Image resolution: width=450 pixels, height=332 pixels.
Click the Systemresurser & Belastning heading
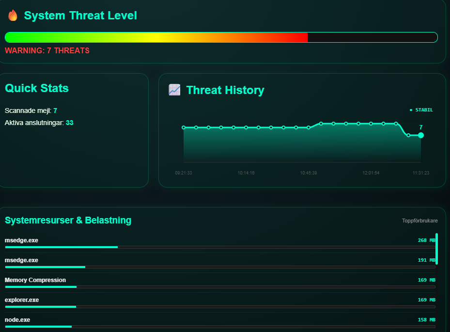(x=68, y=220)
